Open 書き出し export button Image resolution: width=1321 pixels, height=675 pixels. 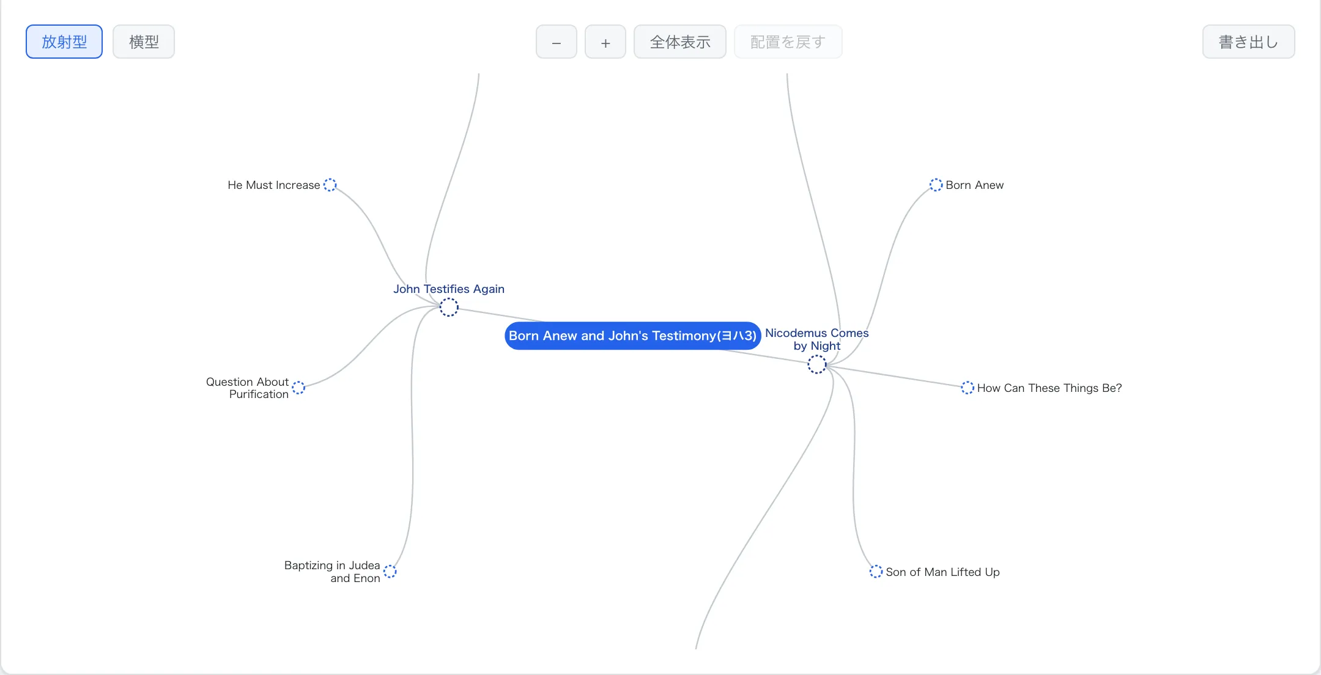tap(1249, 42)
